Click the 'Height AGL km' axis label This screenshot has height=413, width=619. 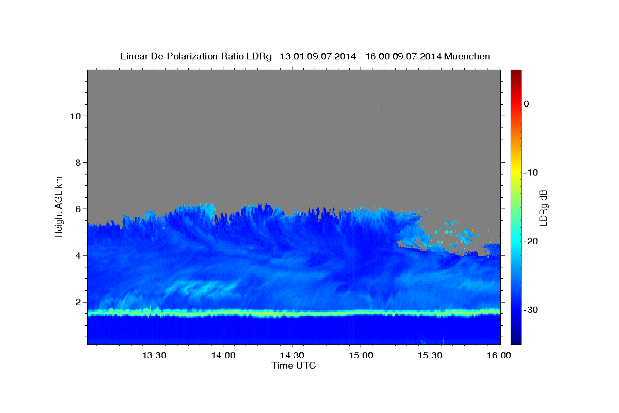pos(59,206)
